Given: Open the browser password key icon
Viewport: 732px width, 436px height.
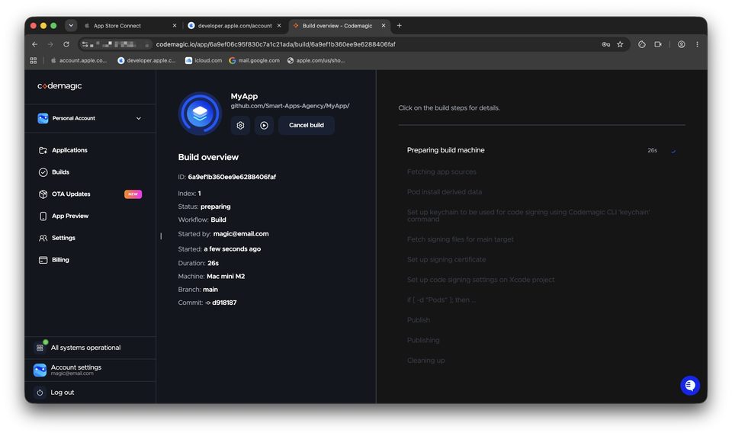Looking at the screenshot, I should pyautogui.click(x=606, y=44).
